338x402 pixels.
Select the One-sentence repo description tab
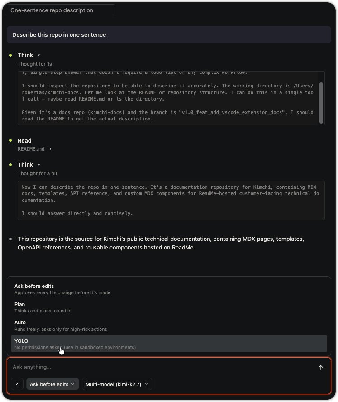tap(61, 10)
